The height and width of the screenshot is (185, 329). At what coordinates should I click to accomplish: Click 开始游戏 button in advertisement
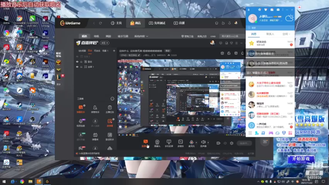click(301, 159)
